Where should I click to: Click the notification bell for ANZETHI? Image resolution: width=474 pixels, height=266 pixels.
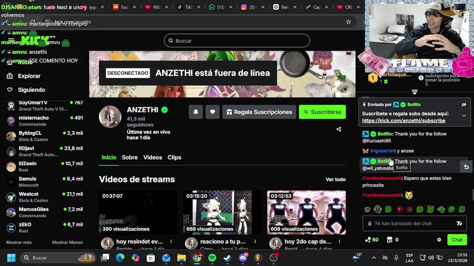196,112
